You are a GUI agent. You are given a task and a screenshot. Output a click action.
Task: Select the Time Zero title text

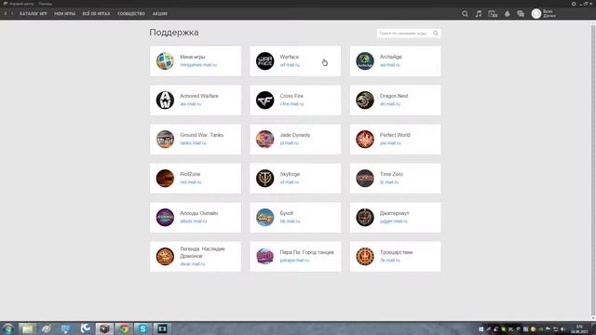pyautogui.click(x=391, y=174)
